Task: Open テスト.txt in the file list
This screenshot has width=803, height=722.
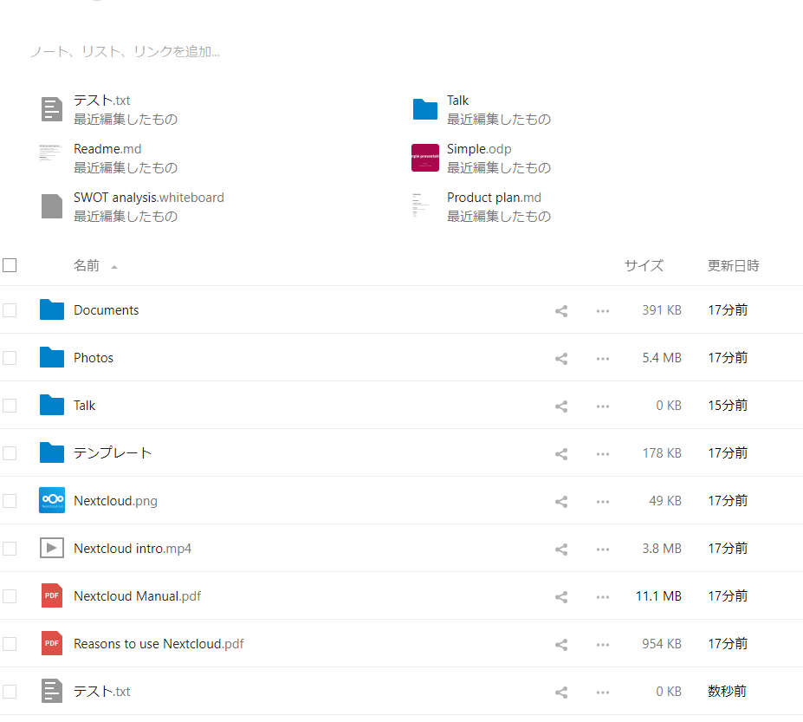Action: coord(102,692)
